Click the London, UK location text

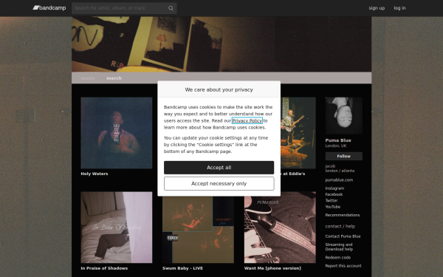(336, 146)
